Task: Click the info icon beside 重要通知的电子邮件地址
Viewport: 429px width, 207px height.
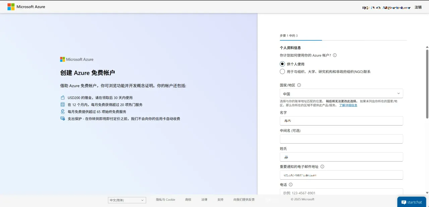Action: pos(322,167)
